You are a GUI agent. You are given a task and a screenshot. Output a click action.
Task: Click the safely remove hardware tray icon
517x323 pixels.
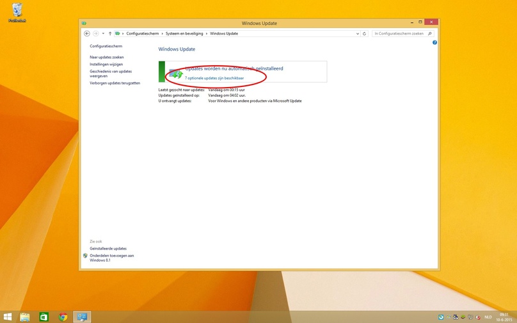(456, 317)
